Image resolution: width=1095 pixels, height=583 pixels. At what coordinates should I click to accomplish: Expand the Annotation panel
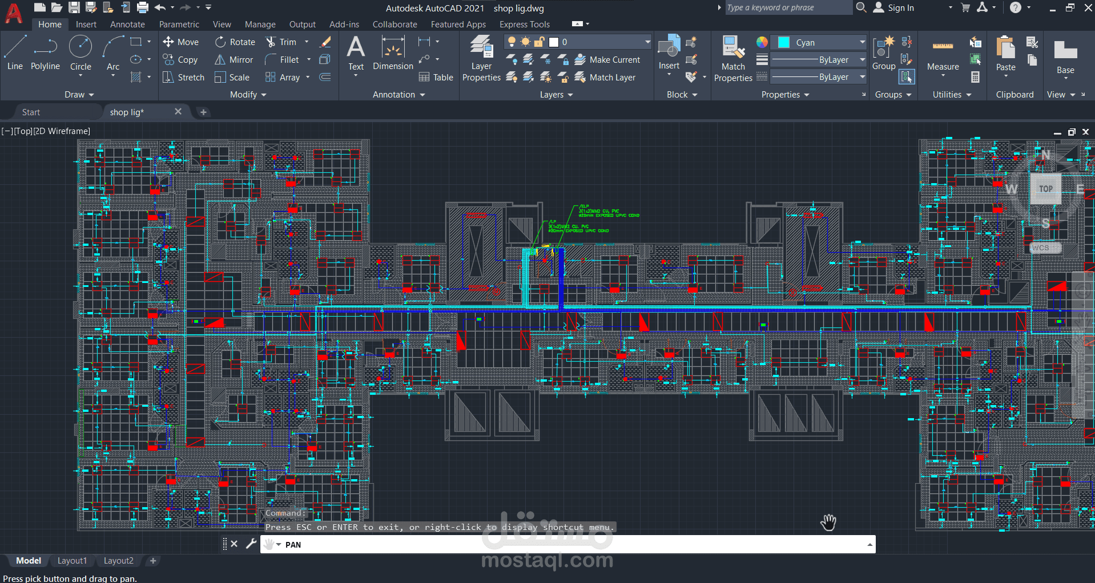point(398,95)
